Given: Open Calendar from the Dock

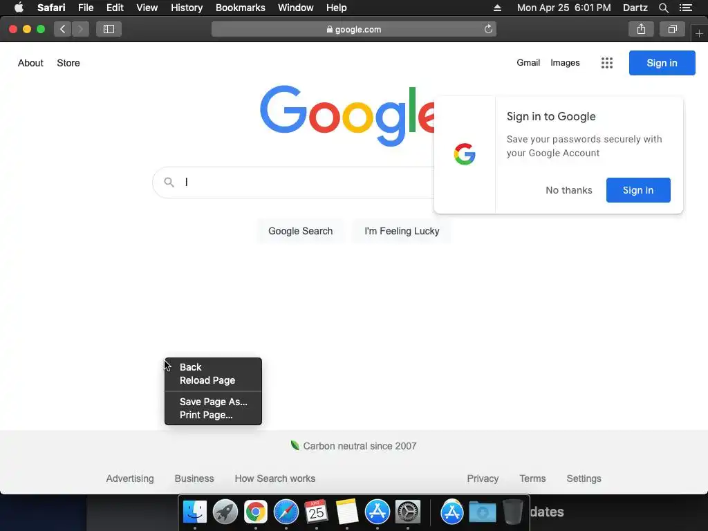Looking at the screenshot, I should click(317, 512).
